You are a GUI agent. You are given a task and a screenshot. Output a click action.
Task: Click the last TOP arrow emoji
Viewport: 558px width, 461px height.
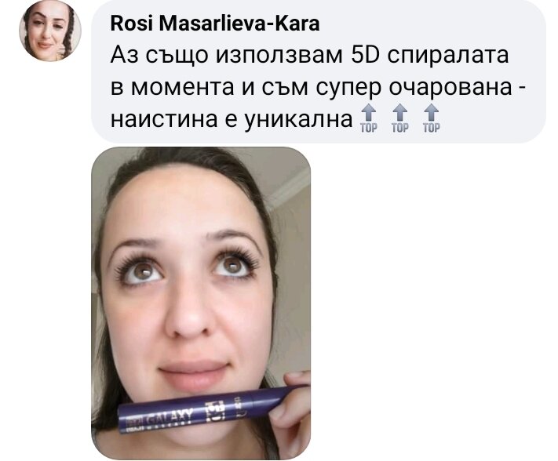(x=432, y=118)
